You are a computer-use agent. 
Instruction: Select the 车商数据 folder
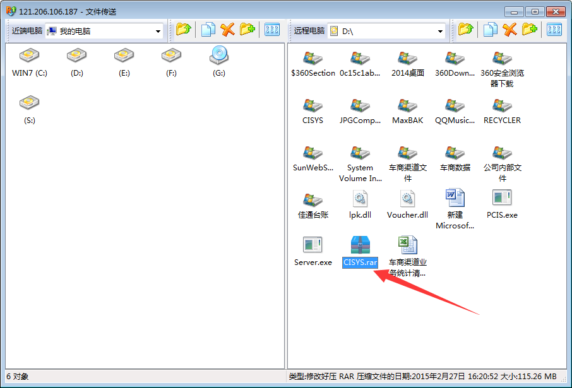coord(455,159)
